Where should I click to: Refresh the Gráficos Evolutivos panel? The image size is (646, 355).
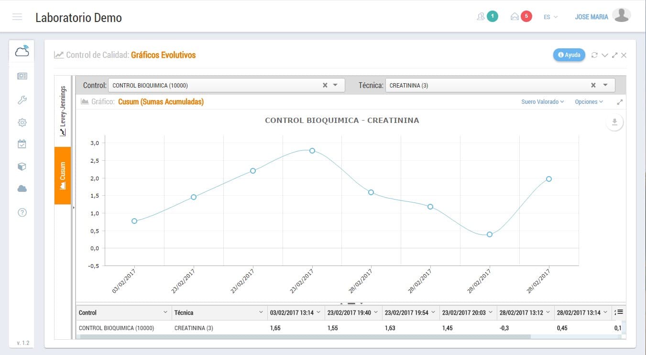pyautogui.click(x=594, y=55)
